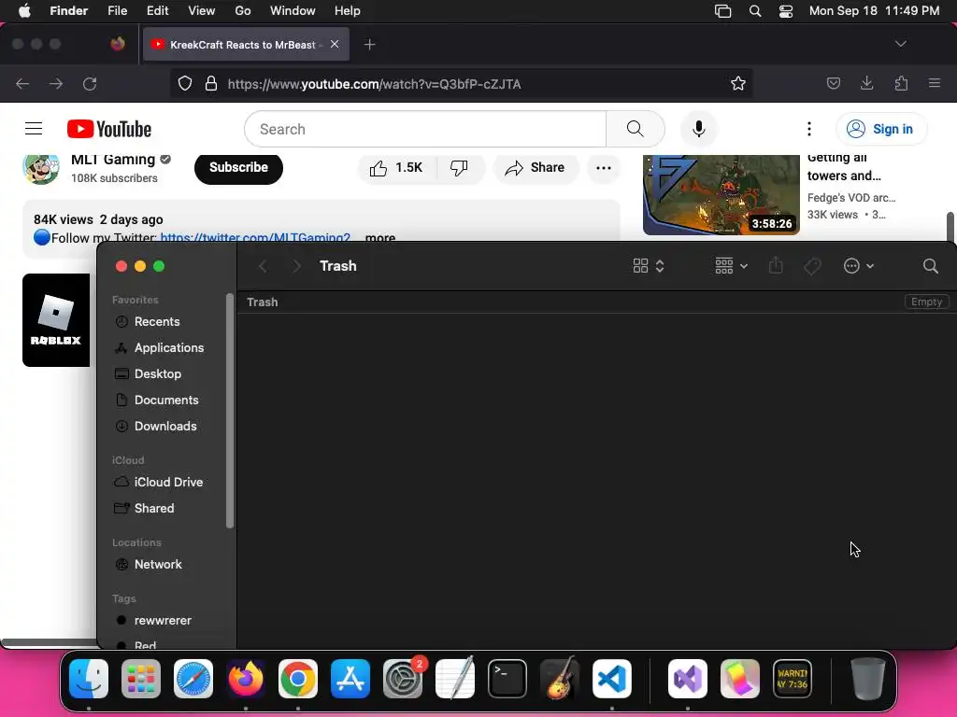Screen dimensions: 957x717
Task: Open Finder group-by dropdown
Action: 731,266
